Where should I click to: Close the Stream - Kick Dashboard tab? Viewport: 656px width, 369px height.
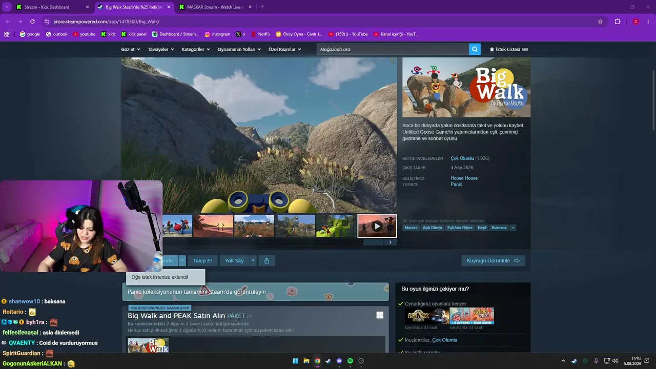coord(87,7)
